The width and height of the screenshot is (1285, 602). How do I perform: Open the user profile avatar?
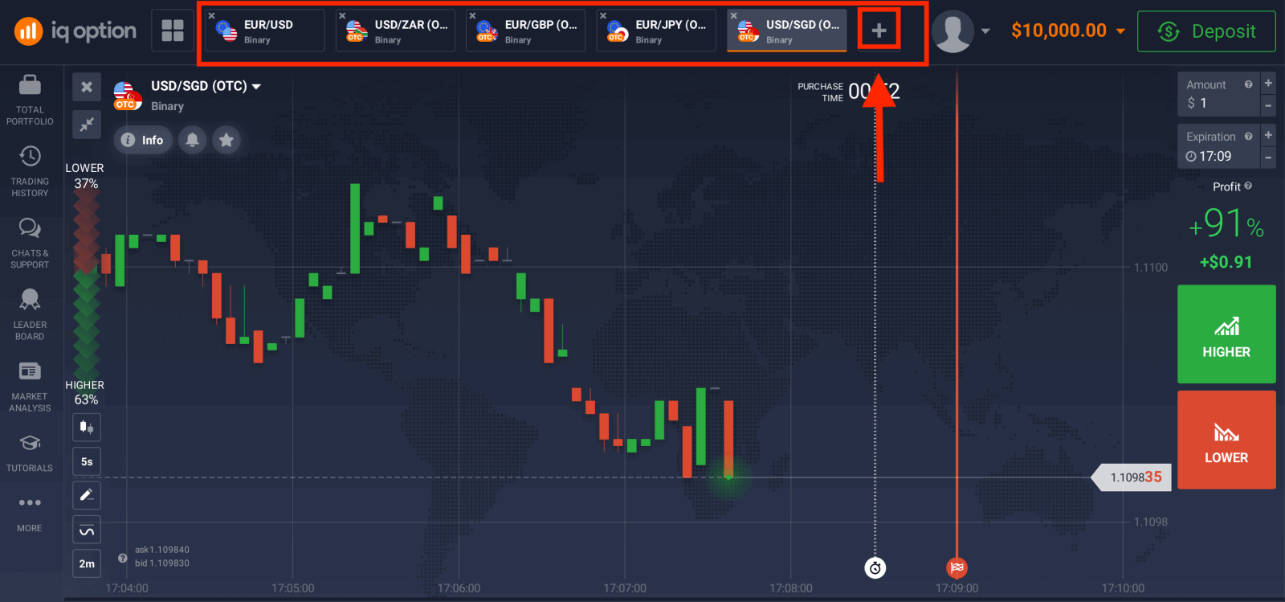tap(953, 31)
